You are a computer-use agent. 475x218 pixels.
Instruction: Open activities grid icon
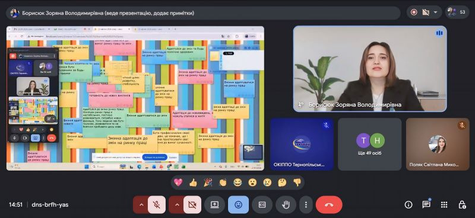pos(444,205)
